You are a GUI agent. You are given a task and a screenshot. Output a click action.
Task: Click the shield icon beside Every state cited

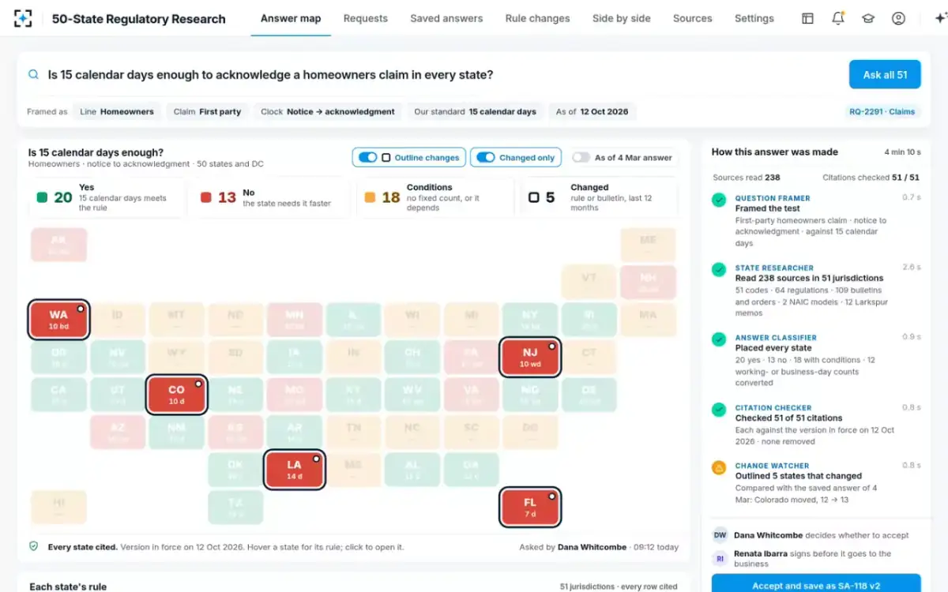coord(34,546)
